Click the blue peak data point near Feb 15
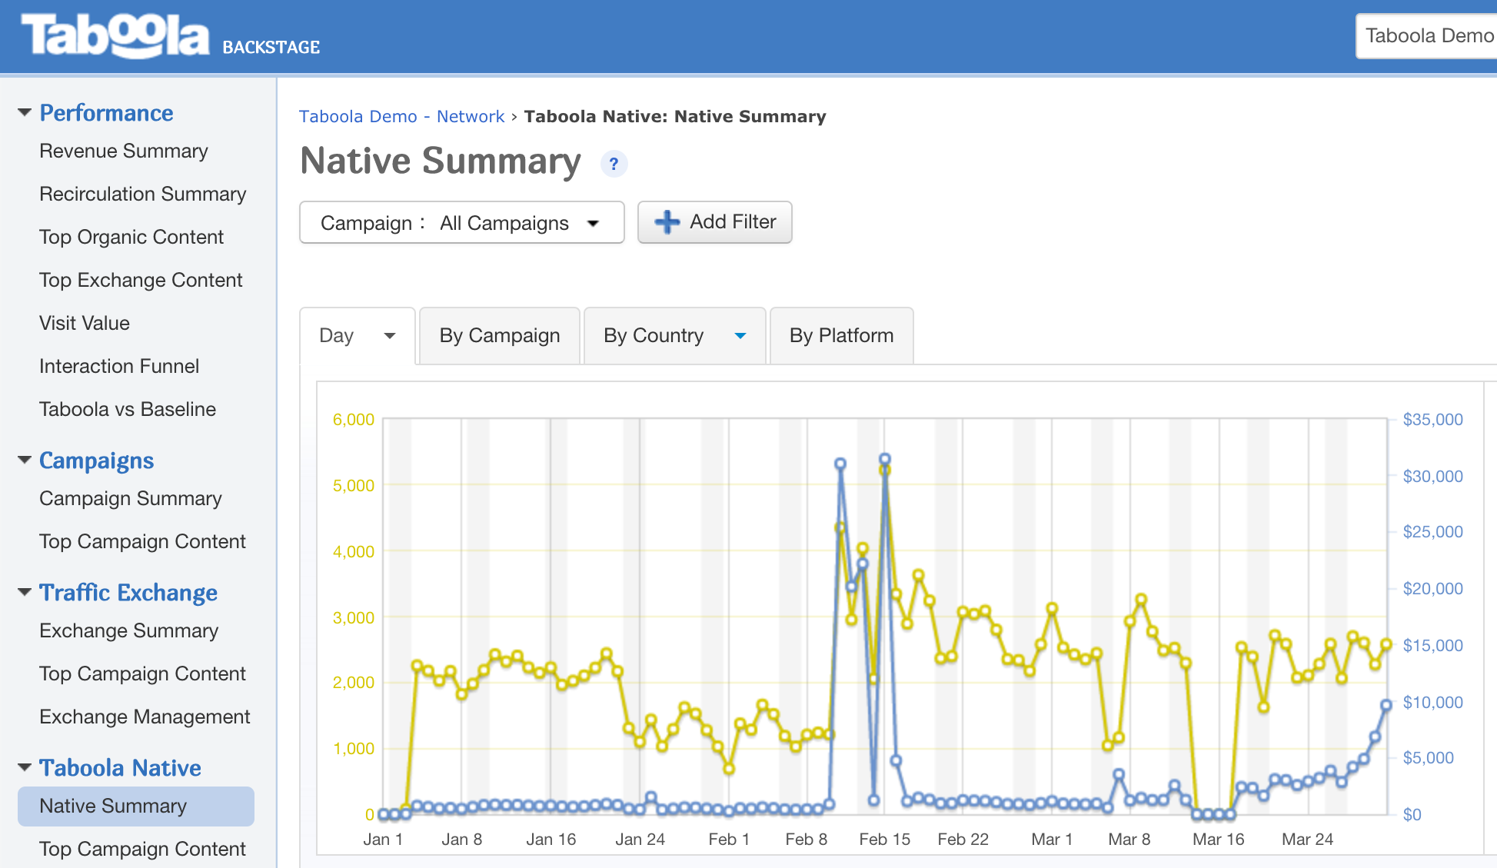Image resolution: width=1497 pixels, height=868 pixels. point(885,459)
